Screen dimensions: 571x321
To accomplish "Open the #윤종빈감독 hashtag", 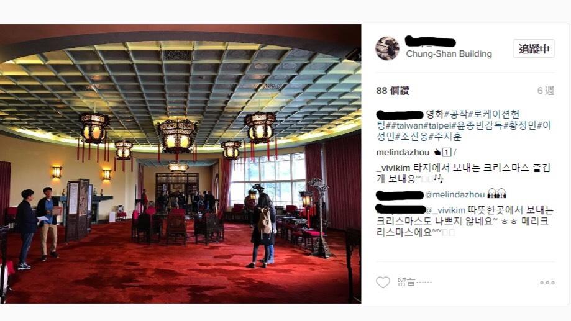I will [x=477, y=126].
